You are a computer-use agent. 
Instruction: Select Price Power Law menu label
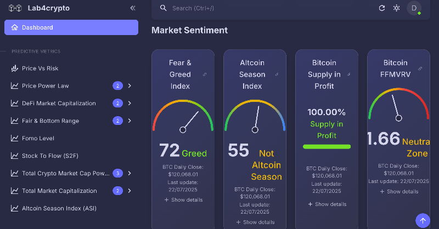pos(46,86)
